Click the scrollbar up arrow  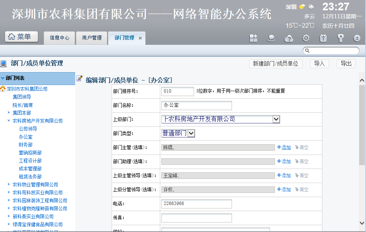click(x=362, y=80)
